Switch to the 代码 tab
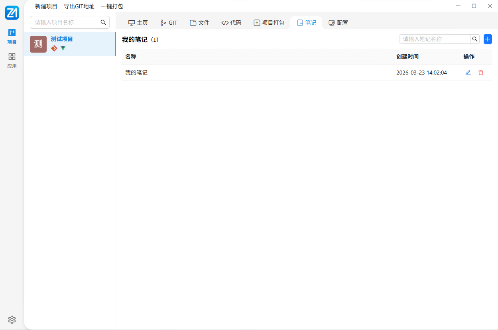The image size is (498, 330). click(231, 23)
